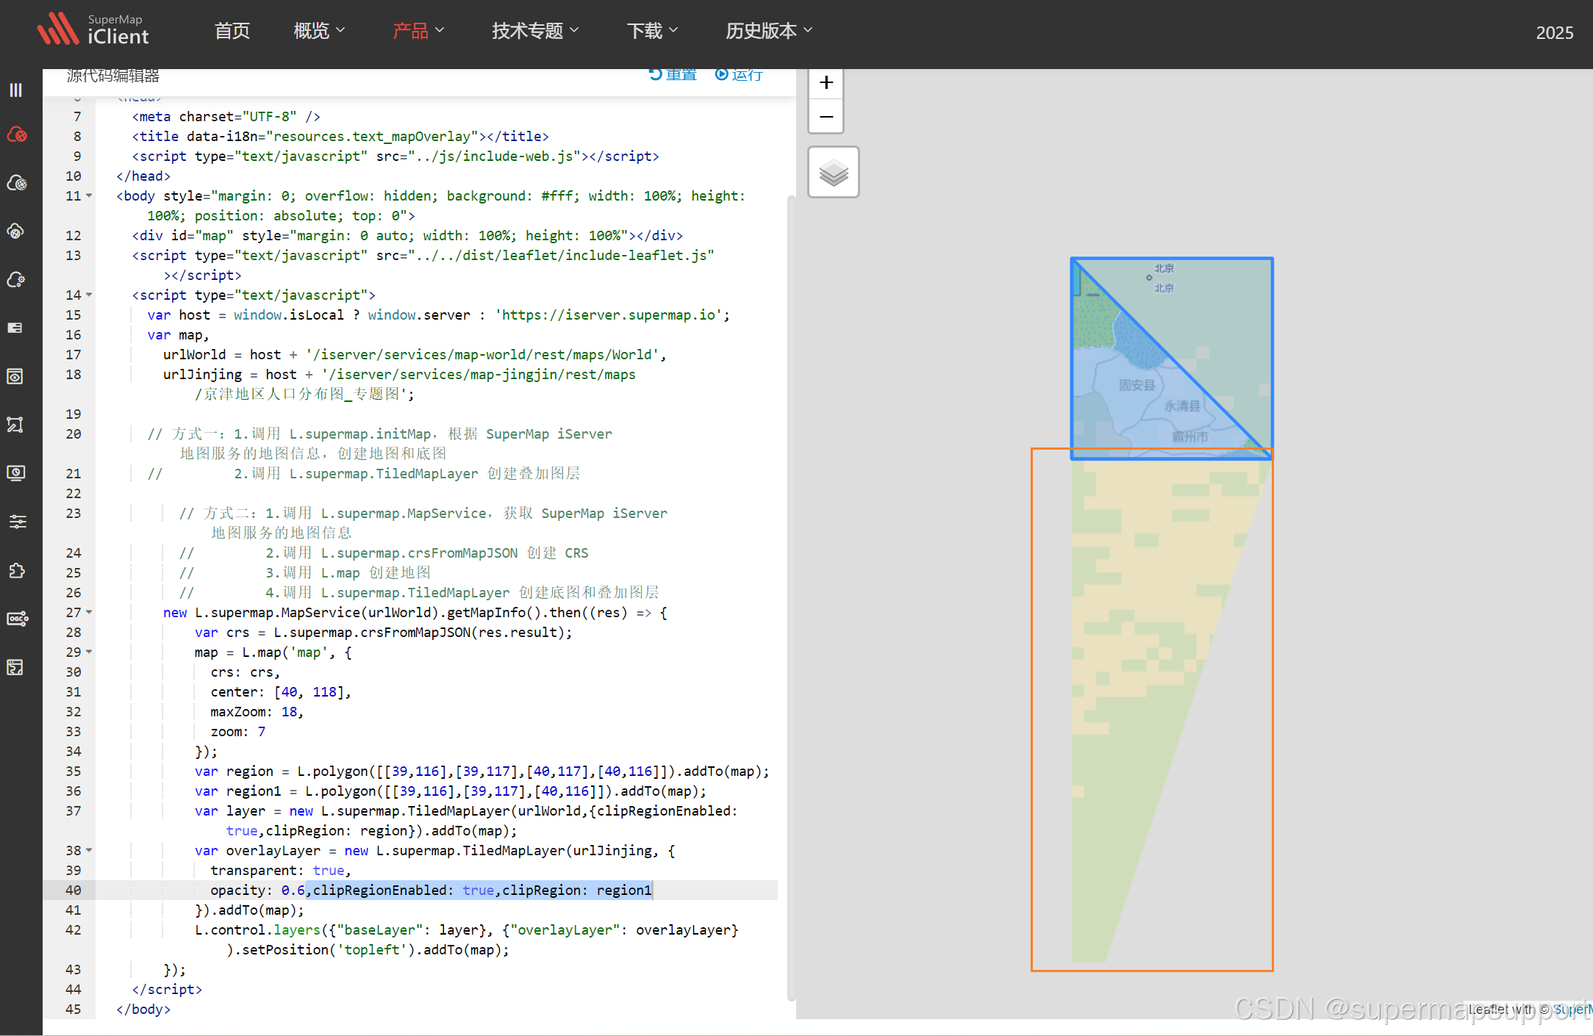This screenshot has height=1036, width=1593.
Task: Collapse code fold arrow at line 38
Action: [90, 850]
